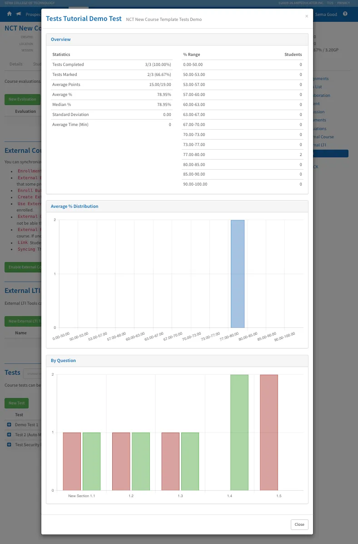This screenshot has height=544, width=358.
Task: Click the Statistics column header
Action: point(61,55)
